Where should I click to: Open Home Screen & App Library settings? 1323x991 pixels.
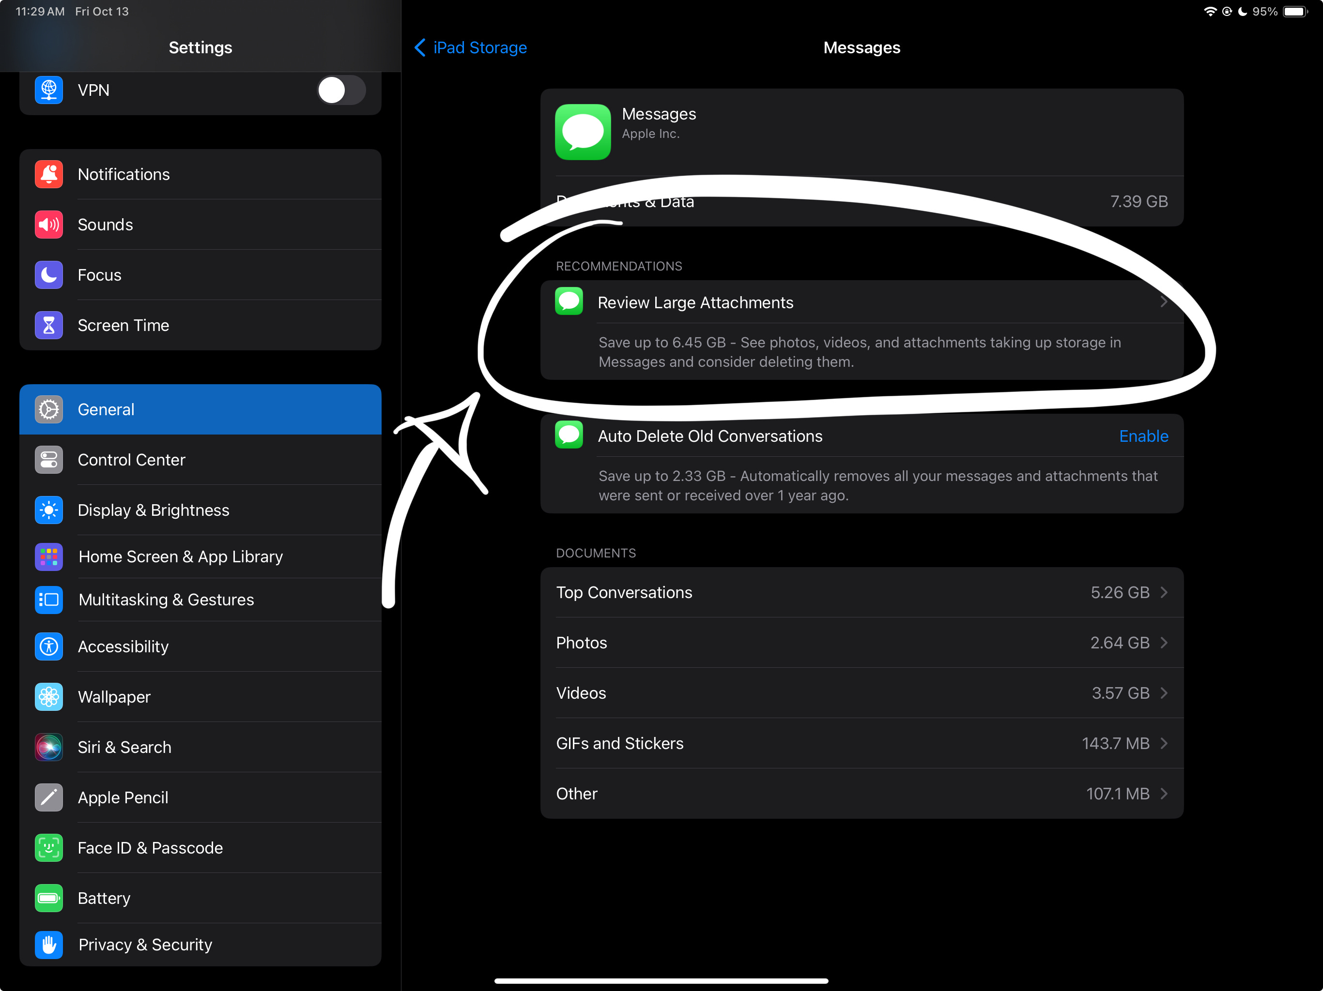tap(200, 556)
